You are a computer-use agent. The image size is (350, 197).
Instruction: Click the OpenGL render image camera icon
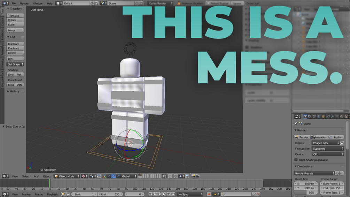tap(193, 176)
